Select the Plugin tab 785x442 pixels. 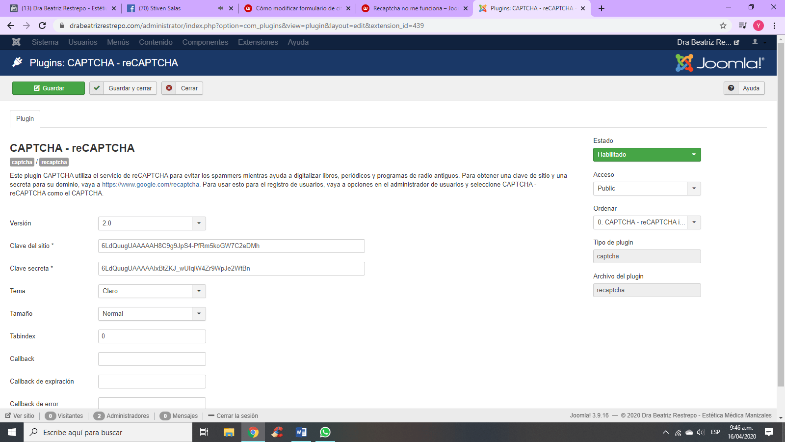pyautogui.click(x=25, y=119)
